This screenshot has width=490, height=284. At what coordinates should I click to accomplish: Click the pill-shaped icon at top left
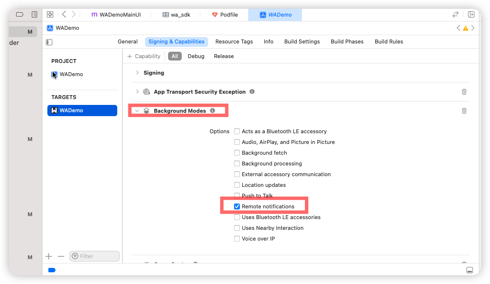click(x=20, y=14)
